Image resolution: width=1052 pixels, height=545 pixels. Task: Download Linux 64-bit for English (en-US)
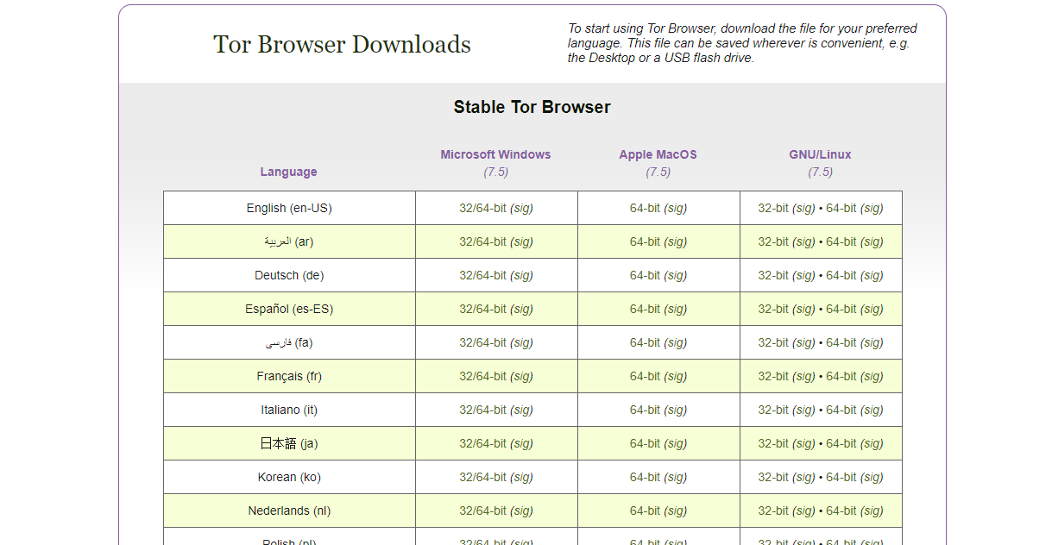coord(841,208)
